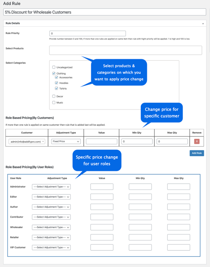Screen dimensions: 210x267
Task: Uncheck the Clothing category checkbox
Action: point(54,73)
